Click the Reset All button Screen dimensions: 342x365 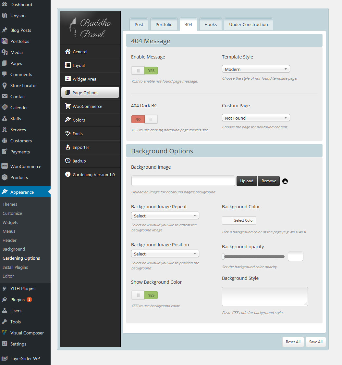293,342
